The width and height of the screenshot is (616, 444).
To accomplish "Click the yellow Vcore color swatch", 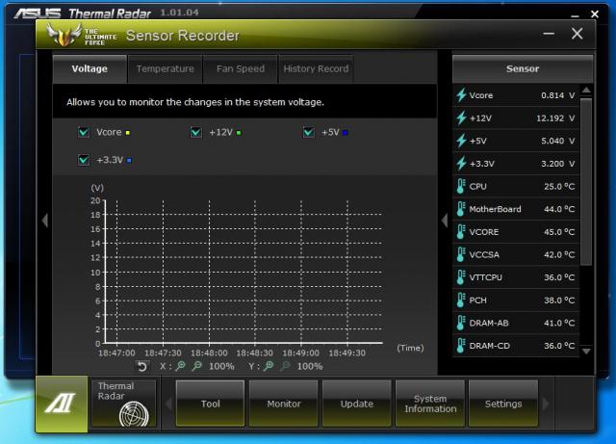I will click(127, 133).
